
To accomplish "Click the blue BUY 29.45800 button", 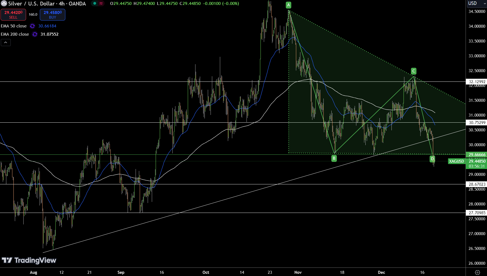I will pos(52,15).
